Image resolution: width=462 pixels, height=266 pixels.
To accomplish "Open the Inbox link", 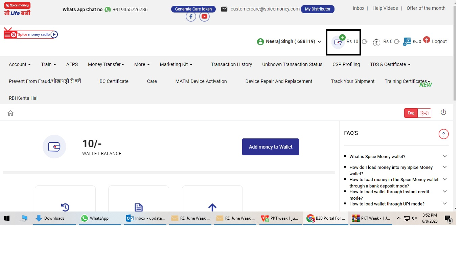I will tap(359, 8).
